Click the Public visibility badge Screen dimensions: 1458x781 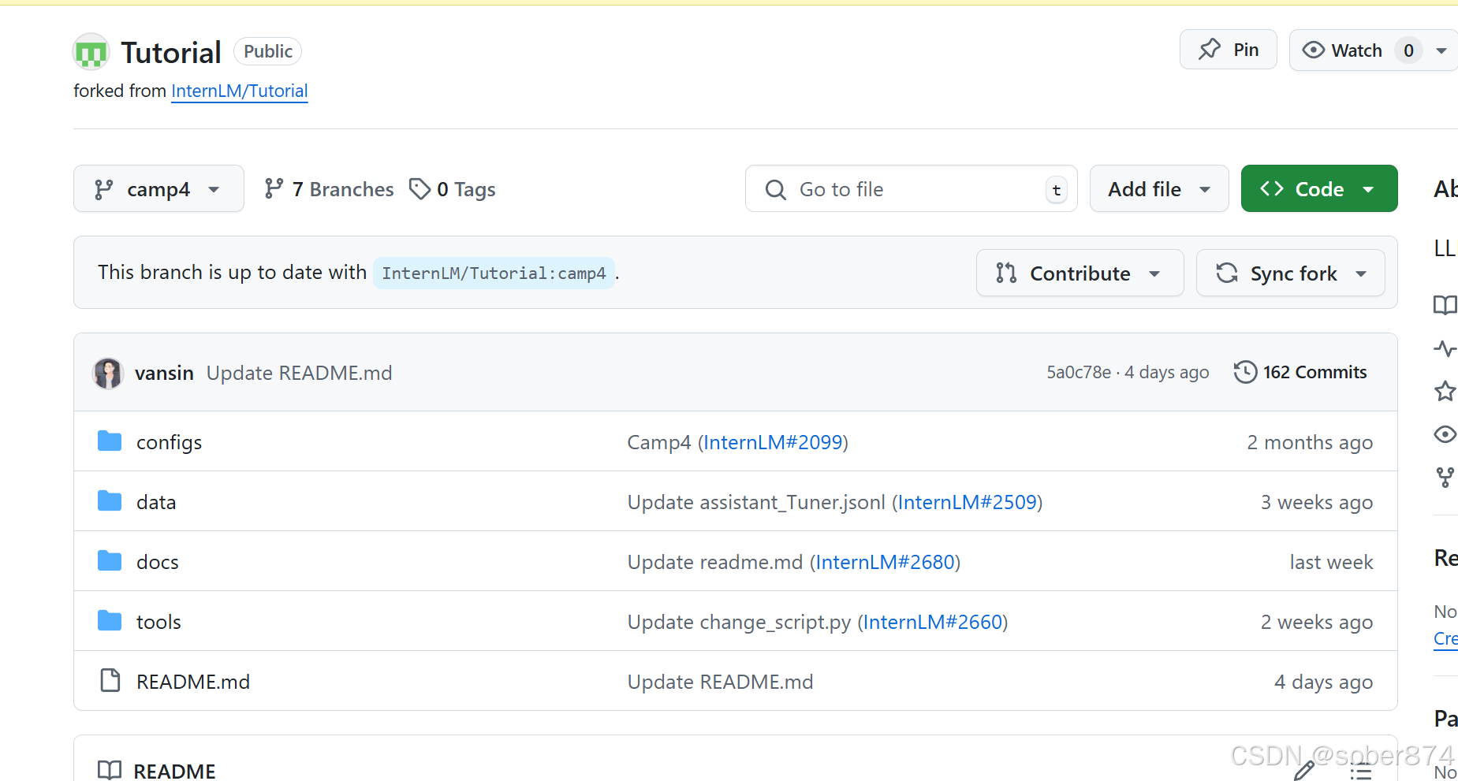point(268,51)
